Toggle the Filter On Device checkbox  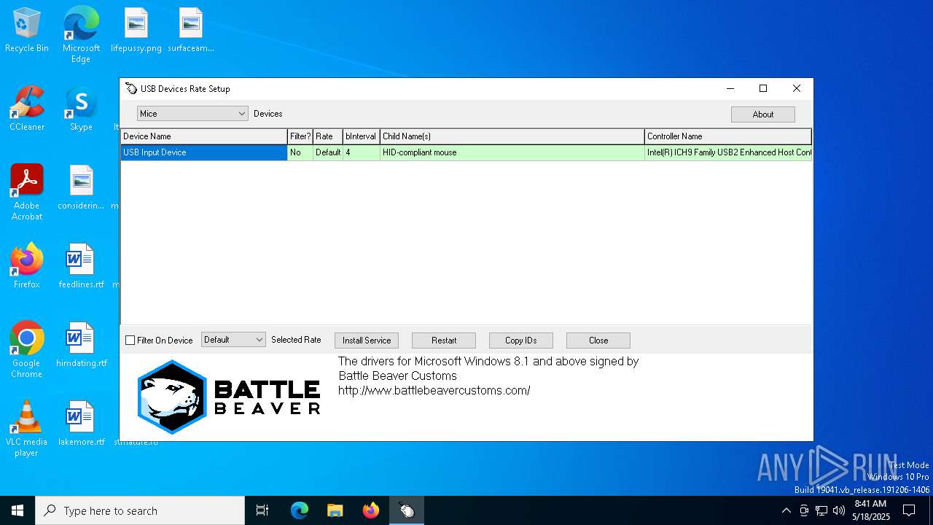(x=130, y=341)
